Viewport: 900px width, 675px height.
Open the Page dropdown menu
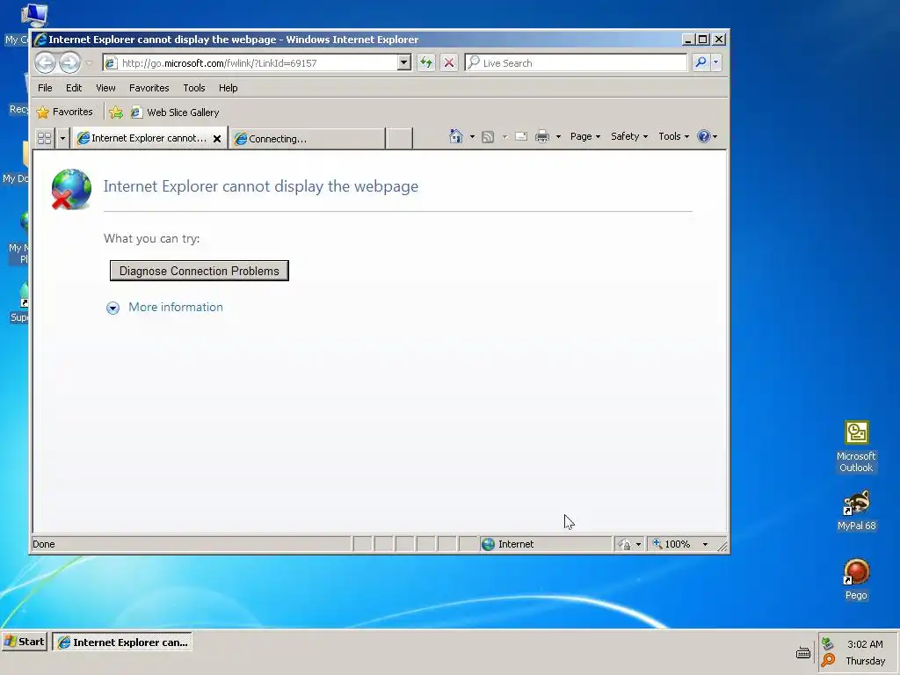click(584, 136)
